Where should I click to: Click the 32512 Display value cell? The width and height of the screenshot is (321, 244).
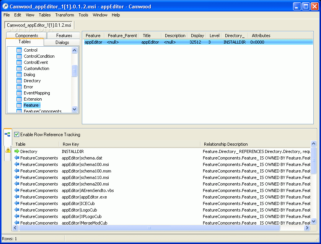coord(195,42)
